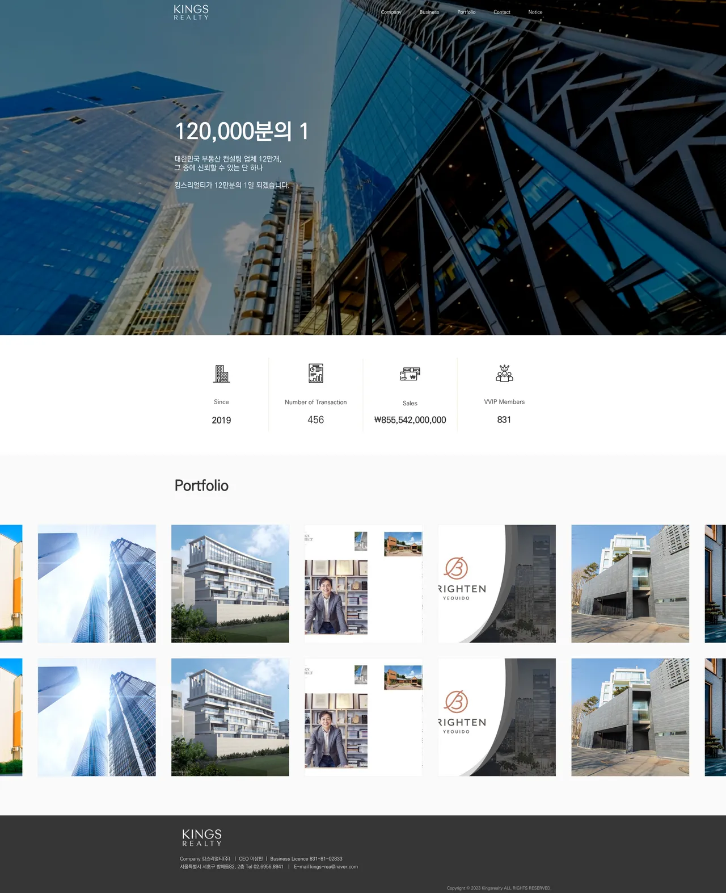The height and width of the screenshot is (893, 726).
Task: Click the 'CEO 이상민' footer text
Action: tap(251, 859)
